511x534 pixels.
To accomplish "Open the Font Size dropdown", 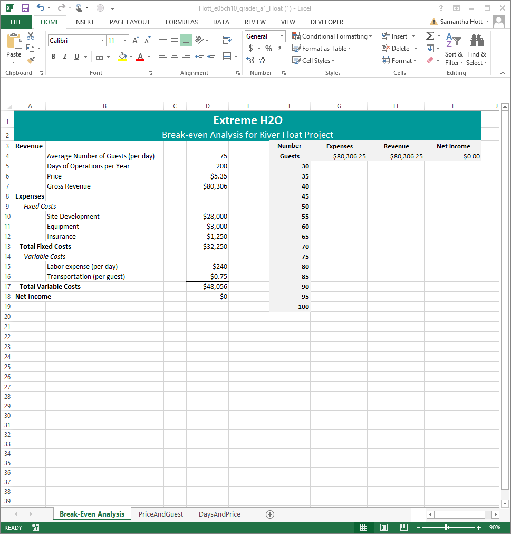I will point(125,40).
